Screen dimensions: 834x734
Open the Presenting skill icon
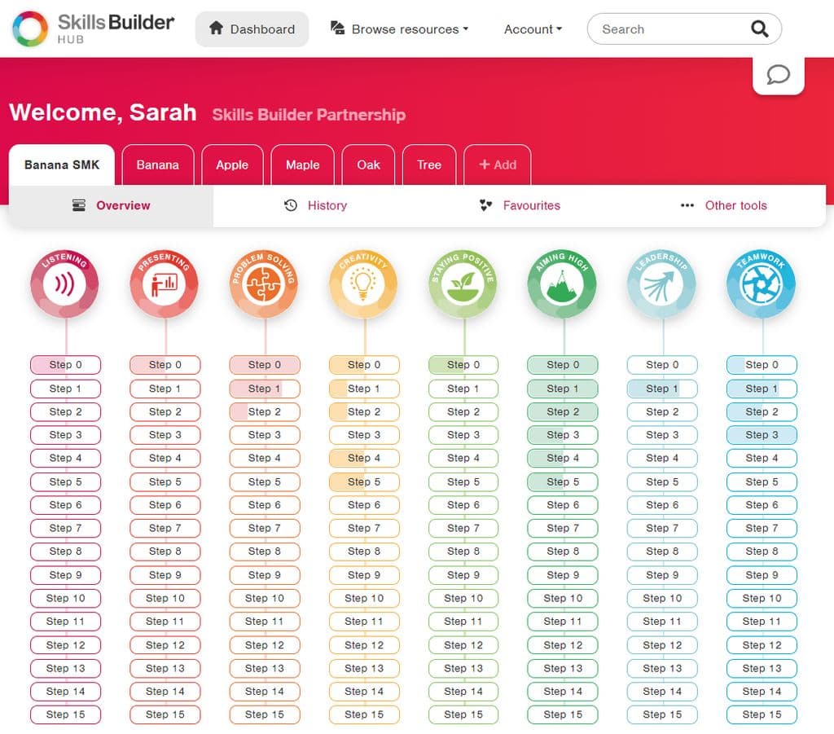coord(165,283)
